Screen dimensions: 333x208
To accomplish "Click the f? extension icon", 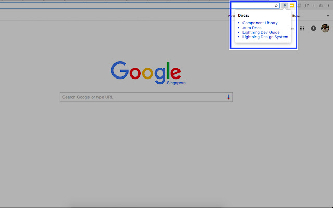I will pos(306,6).
